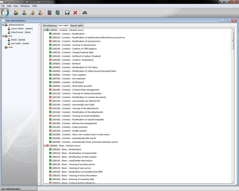Enable Contacts - Creation / Duplication right
This screenshot has width=239, height=191.
pyautogui.click(x=50, y=60)
